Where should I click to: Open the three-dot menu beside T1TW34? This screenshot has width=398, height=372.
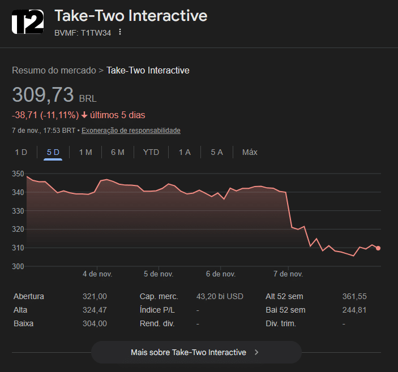tap(120, 32)
